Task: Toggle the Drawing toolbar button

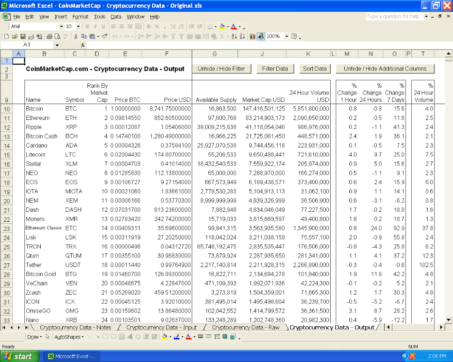Action: pyautogui.click(x=260, y=36)
